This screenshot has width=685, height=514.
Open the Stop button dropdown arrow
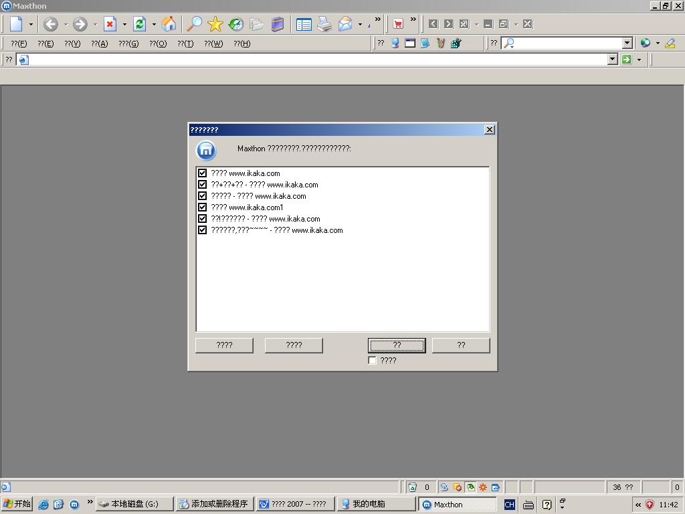[124, 25]
